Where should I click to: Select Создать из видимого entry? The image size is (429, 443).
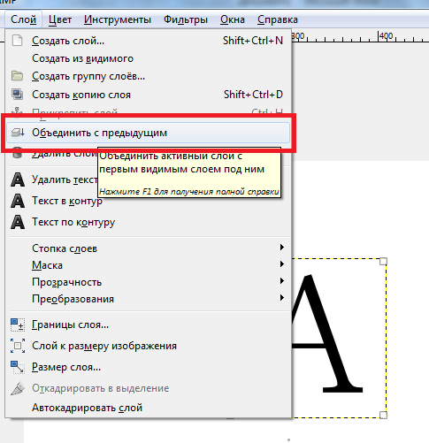pos(82,58)
